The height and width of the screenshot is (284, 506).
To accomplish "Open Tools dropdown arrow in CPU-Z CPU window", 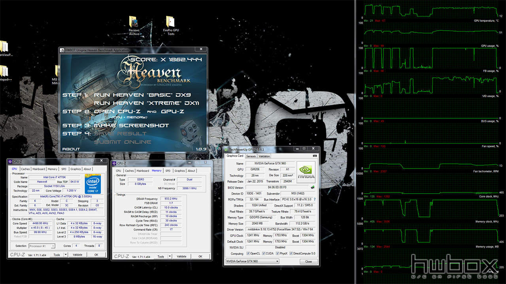I will click(66, 255).
